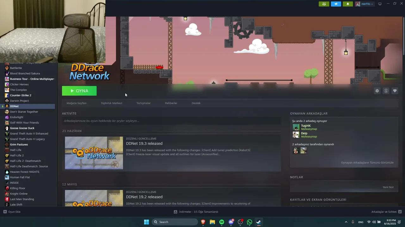Open the Topluluk Merkezi tab

pyautogui.click(x=111, y=103)
